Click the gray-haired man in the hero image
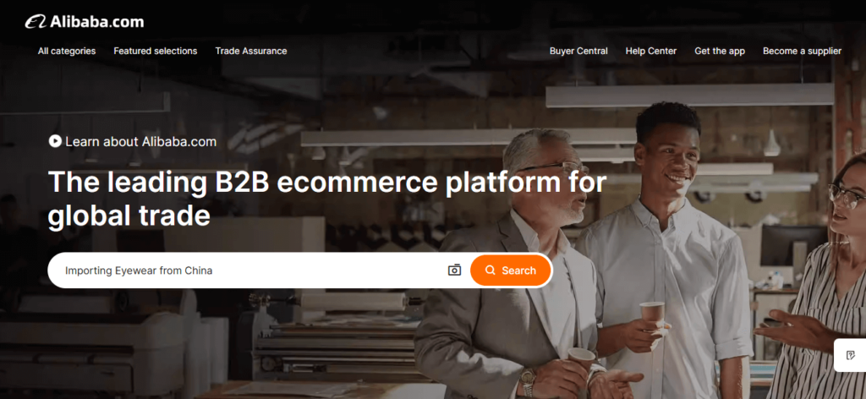Viewport: 866px width, 399px height. click(x=517, y=265)
